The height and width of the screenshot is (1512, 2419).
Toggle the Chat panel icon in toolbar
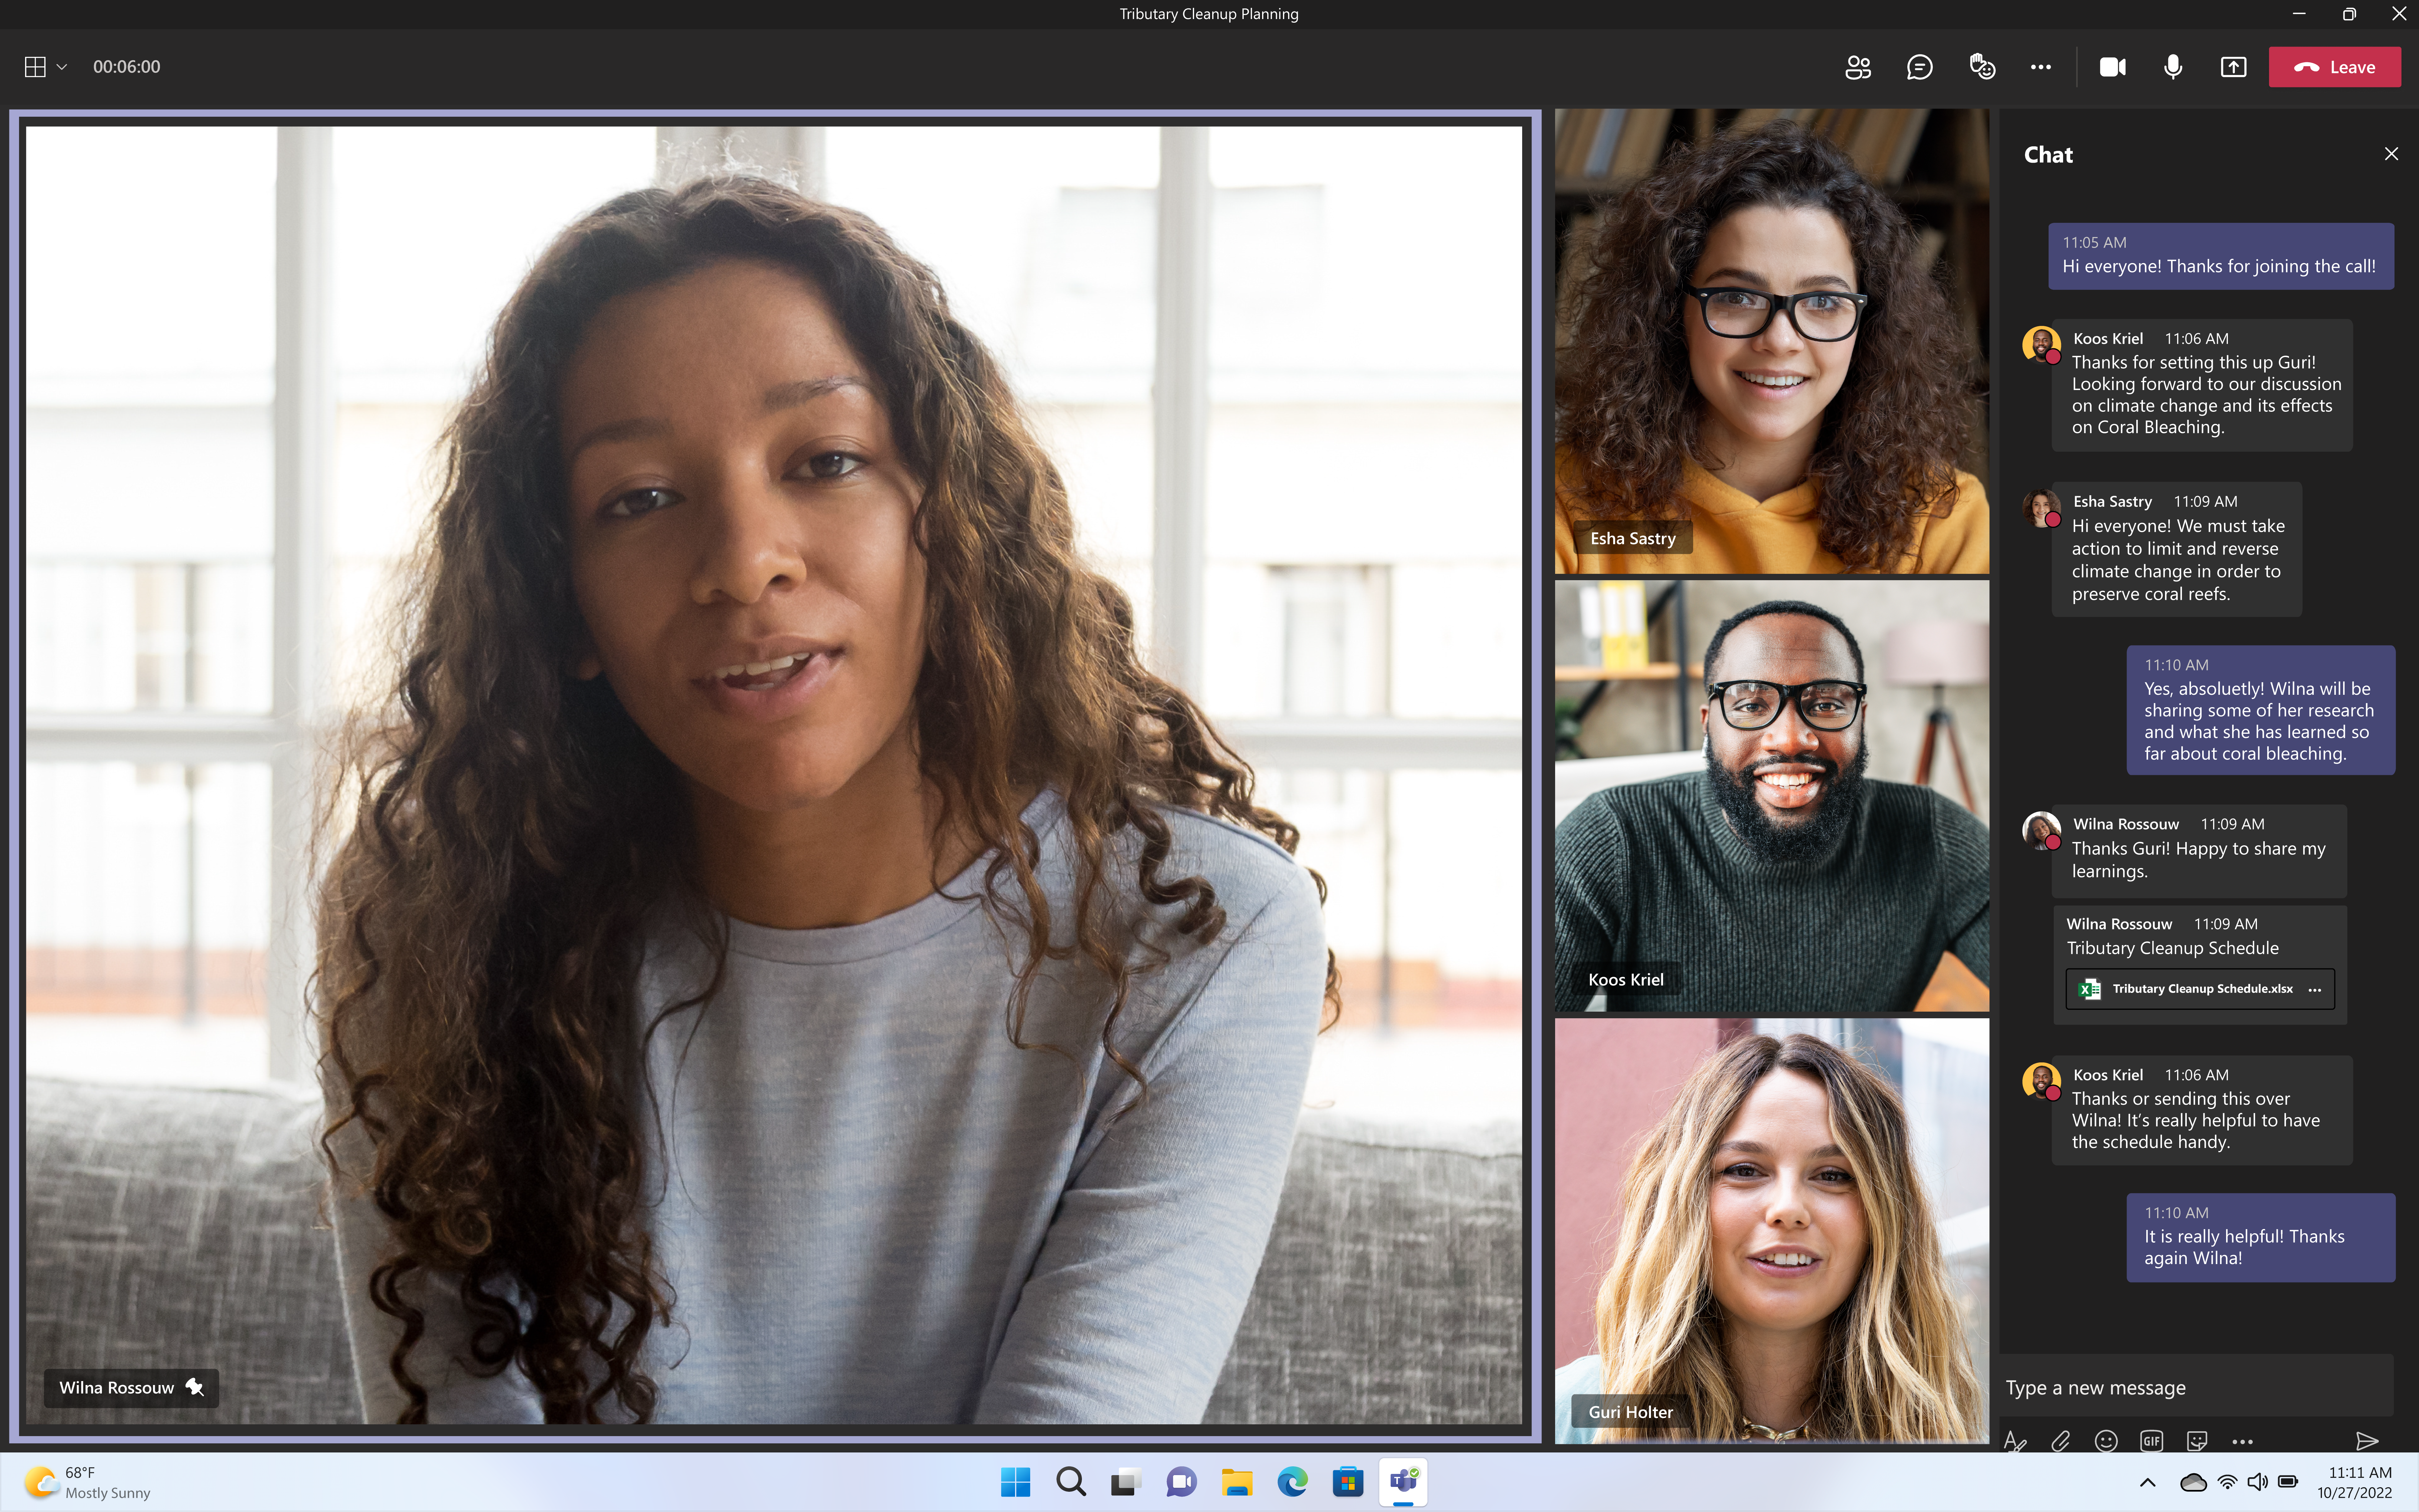point(1919,67)
